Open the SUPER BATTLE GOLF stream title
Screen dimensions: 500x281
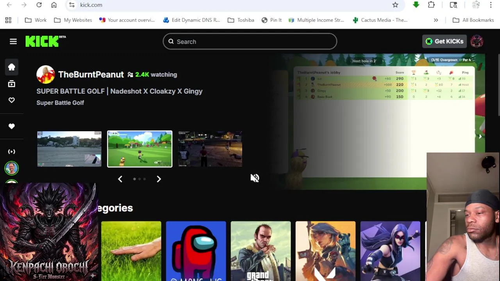120,91
